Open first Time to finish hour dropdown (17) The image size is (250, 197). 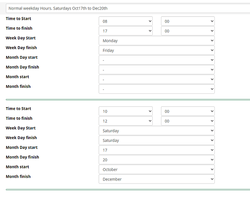pyautogui.click(x=125, y=31)
